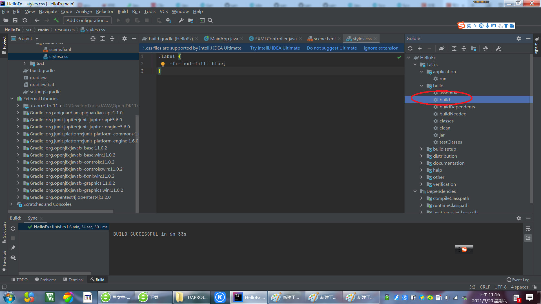The width and height of the screenshot is (541, 304).
Task: Click Select Opened File target icon
Action: pyautogui.click(x=93, y=39)
